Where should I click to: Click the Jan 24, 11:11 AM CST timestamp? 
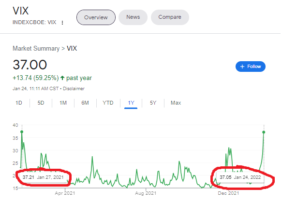click(x=36, y=89)
